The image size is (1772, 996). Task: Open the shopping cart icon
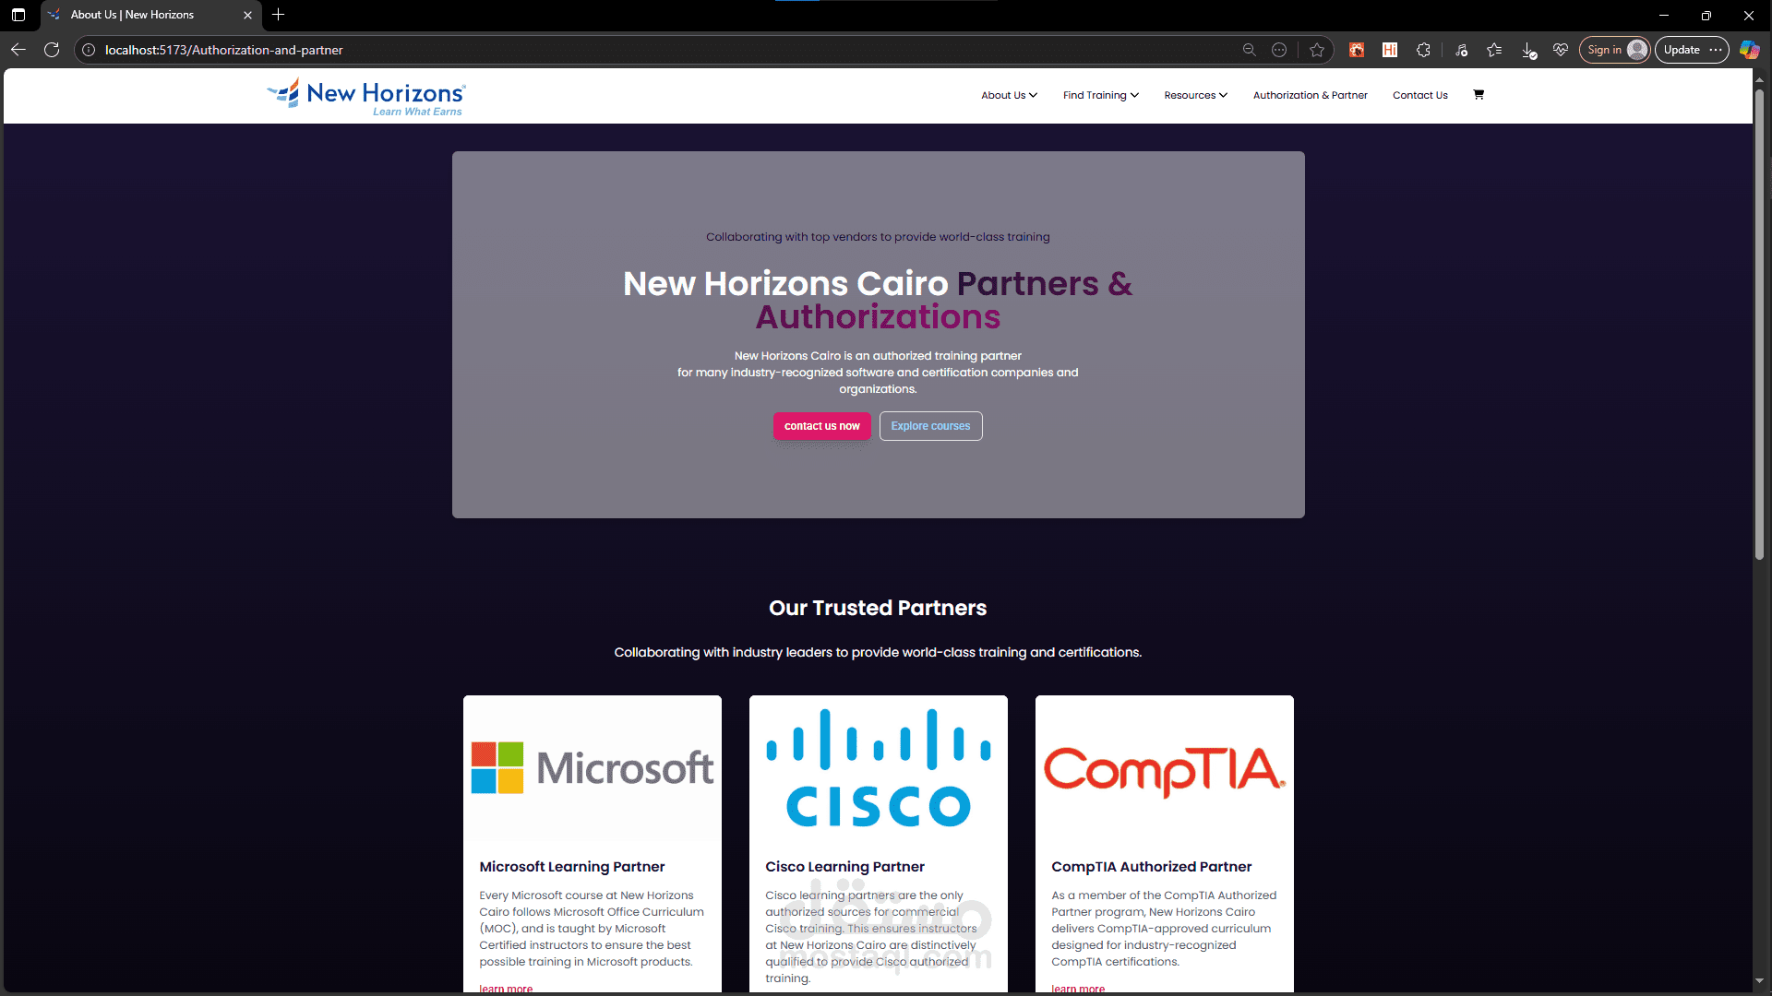click(1479, 94)
